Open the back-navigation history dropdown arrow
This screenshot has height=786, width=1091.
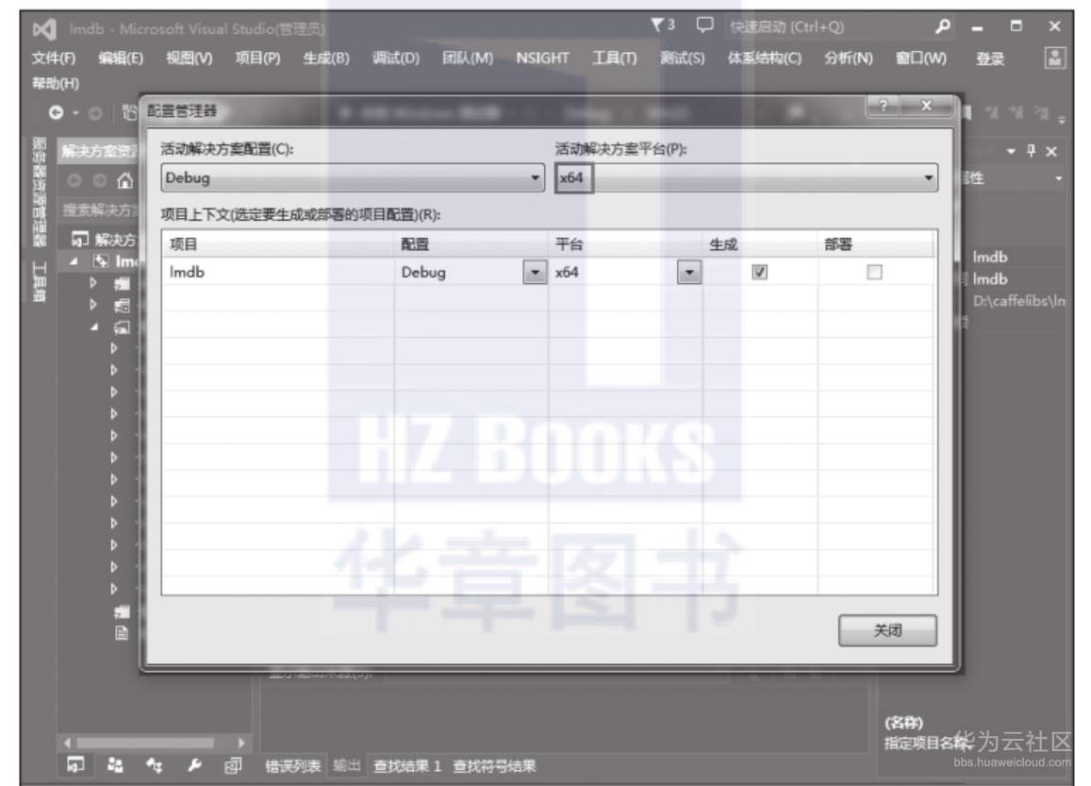[x=75, y=113]
